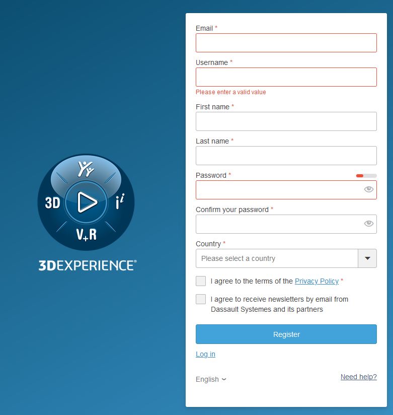Open the Country dropdown arrow
Screen dimensions: 393x415
367,258
